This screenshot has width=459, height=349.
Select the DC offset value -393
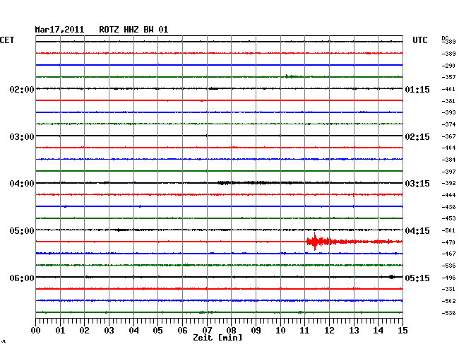[448, 112]
